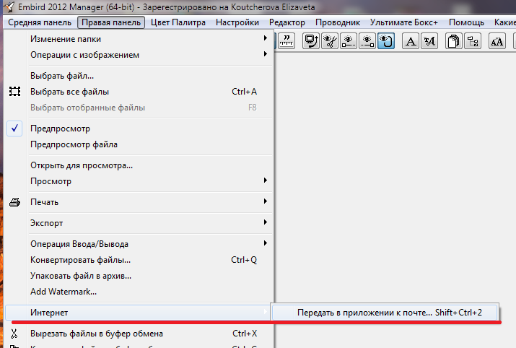This screenshot has height=348, width=516.
Task: Click printer icon beside Печать
Action: click(x=15, y=202)
